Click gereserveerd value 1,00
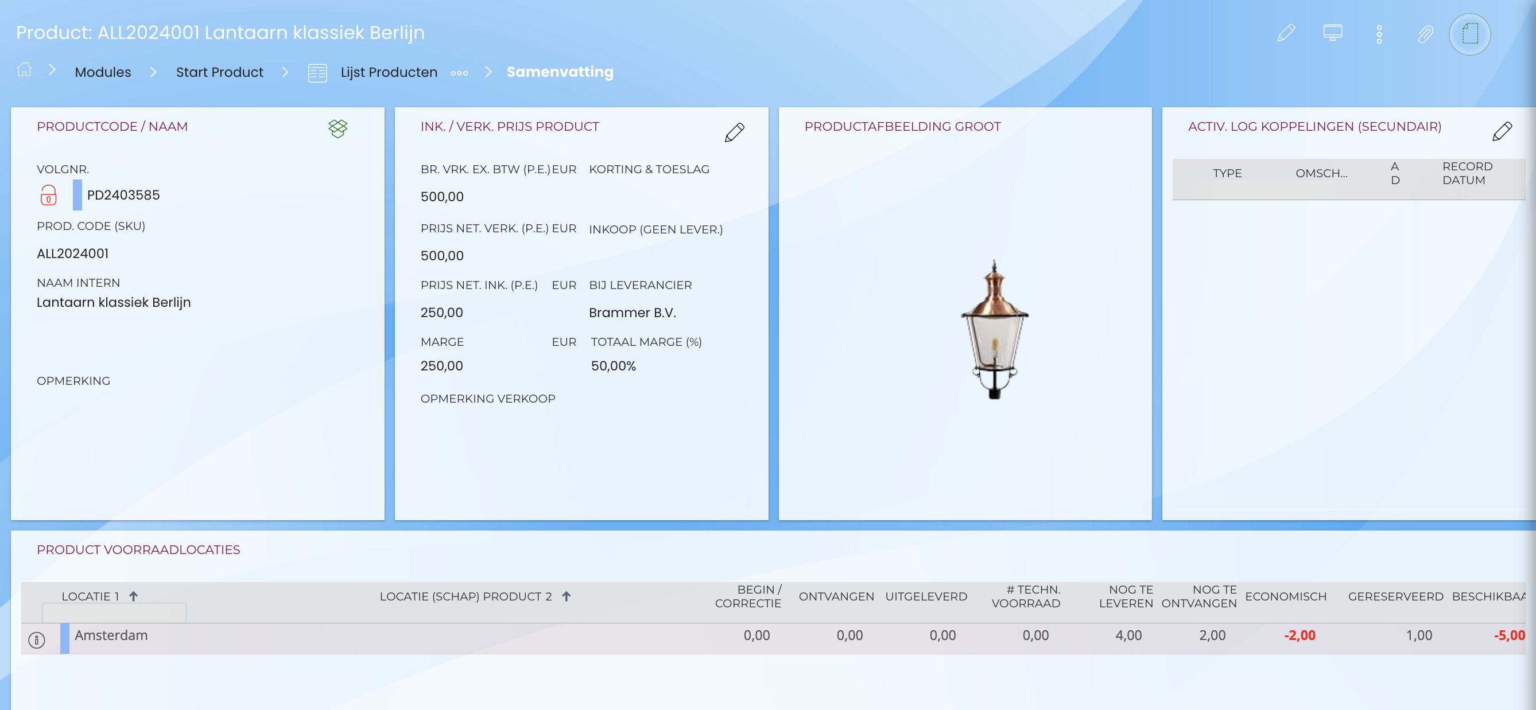Viewport: 1536px width, 710px height. click(x=1418, y=635)
